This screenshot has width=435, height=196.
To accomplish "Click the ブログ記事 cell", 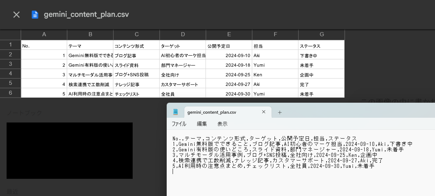I will pos(136,55).
